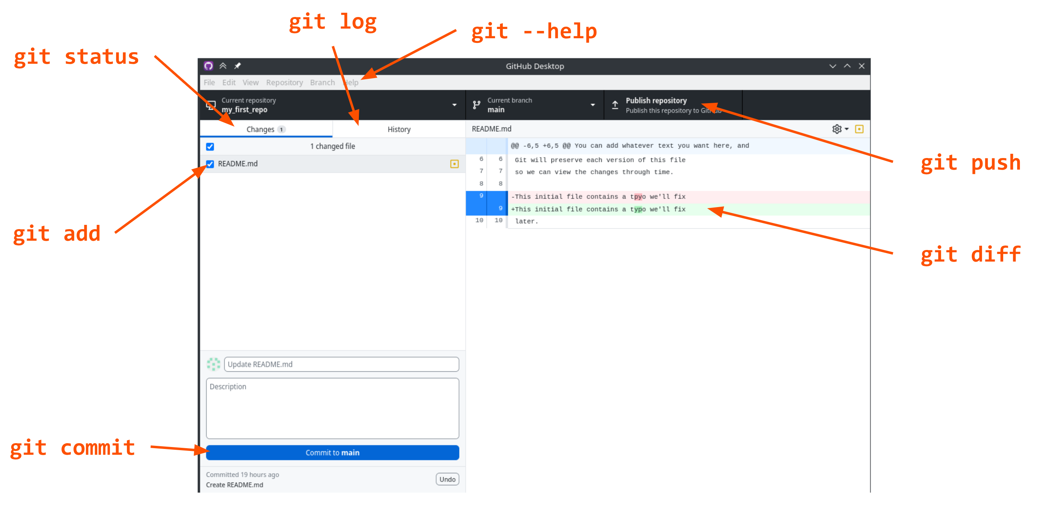Click the Description text area
This screenshot has width=1038, height=510.
click(x=333, y=408)
